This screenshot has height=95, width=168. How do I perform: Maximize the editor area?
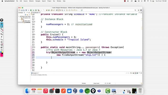click(x=141, y=13)
